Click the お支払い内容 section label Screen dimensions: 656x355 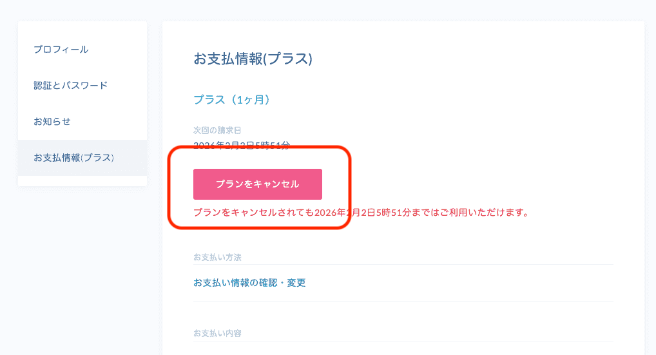[217, 333]
